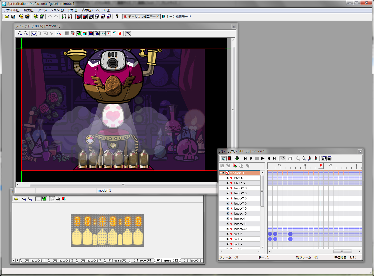Screen dimensions: 374x276
Task: Click the RGB color squares icon in the layout toolbar
Action: click(85, 33)
